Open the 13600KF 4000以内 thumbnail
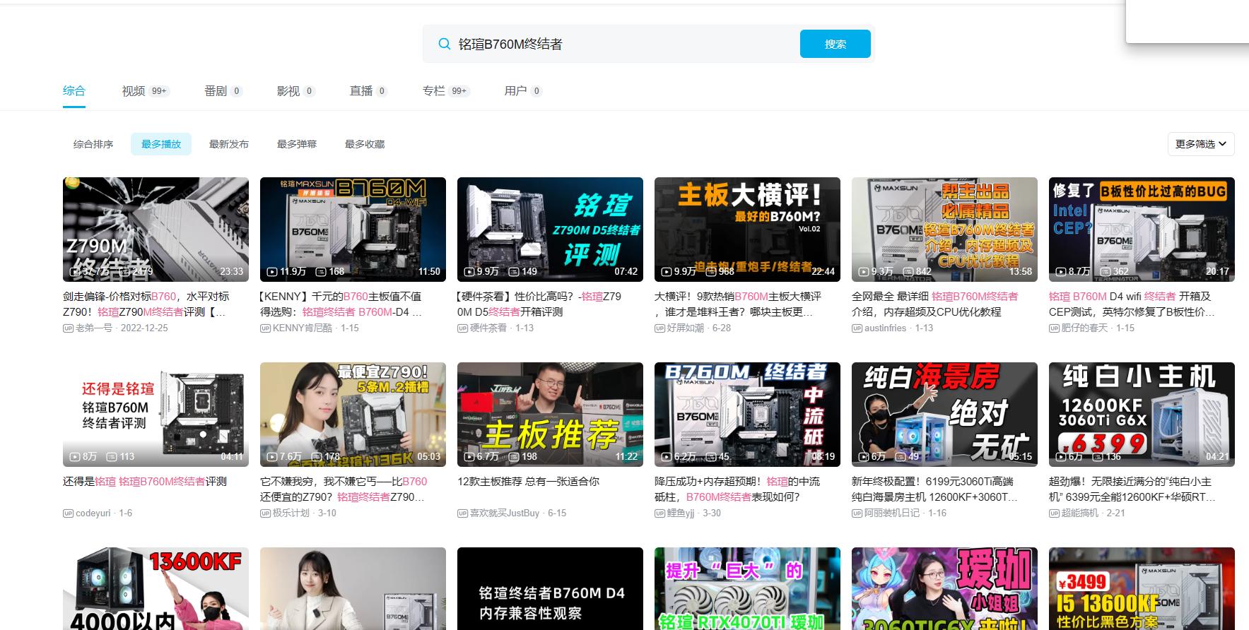 tap(156, 588)
